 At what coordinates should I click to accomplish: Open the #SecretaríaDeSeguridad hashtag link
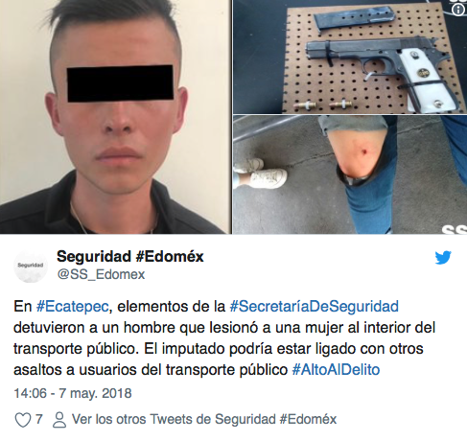(314, 306)
